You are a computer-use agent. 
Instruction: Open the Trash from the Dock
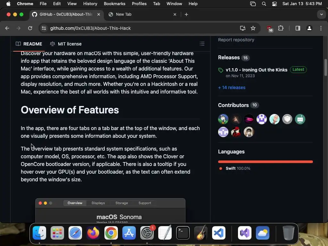tap(289, 233)
